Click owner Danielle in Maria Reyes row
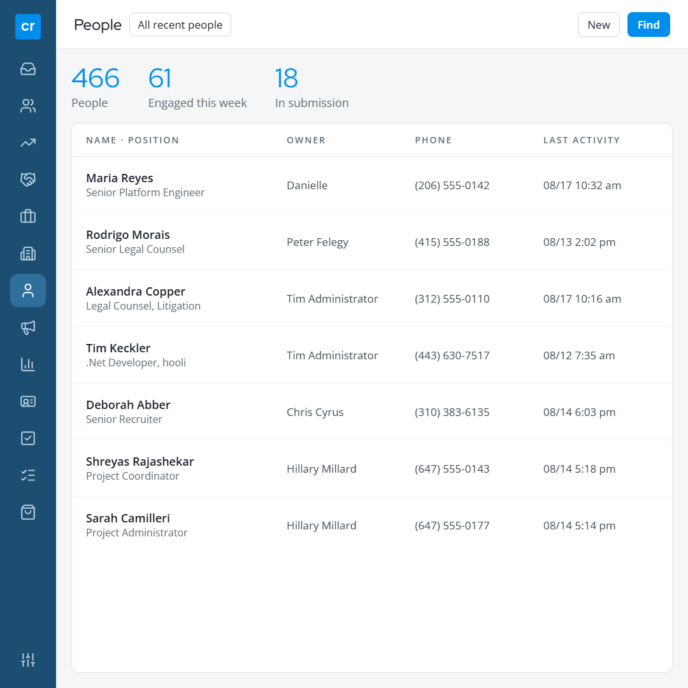Image resolution: width=688 pixels, height=688 pixels. tap(307, 185)
